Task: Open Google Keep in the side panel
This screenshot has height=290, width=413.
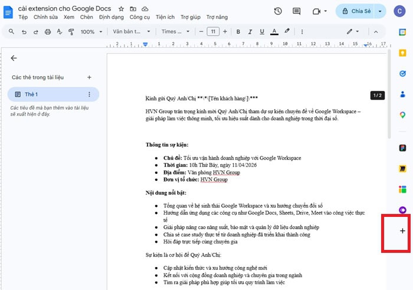Action: [402, 52]
